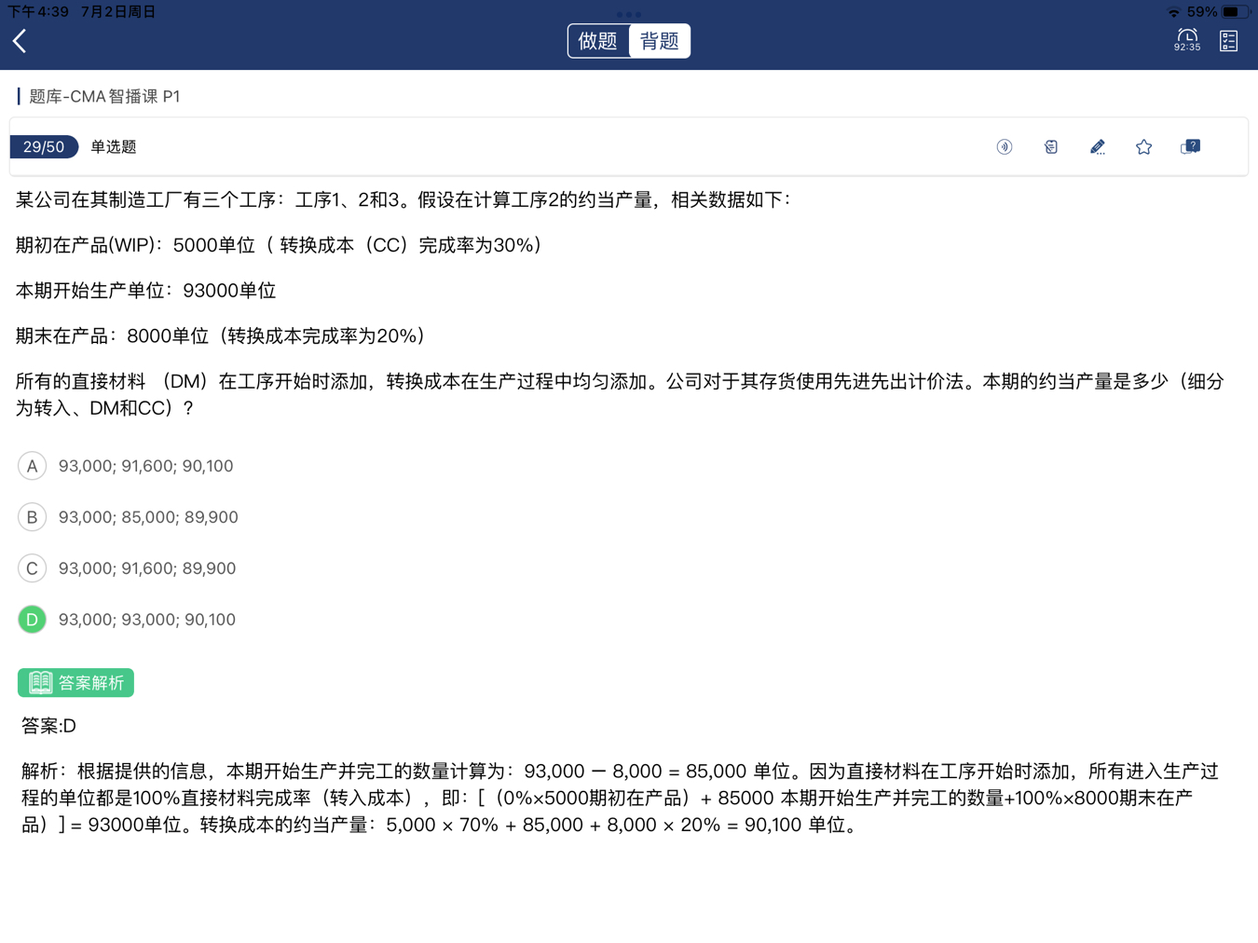The width and height of the screenshot is (1258, 943).
Task: Open the 92:35 alarm clock timer
Action: [1186, 40]
